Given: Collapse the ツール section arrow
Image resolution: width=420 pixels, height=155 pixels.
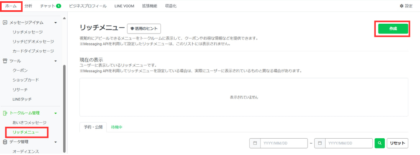Looking at the screenshot, I should [55, 61].
